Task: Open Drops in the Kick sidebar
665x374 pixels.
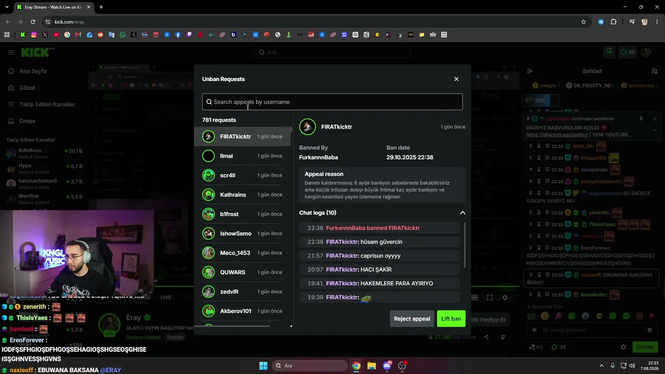Action: coord(27,121)
